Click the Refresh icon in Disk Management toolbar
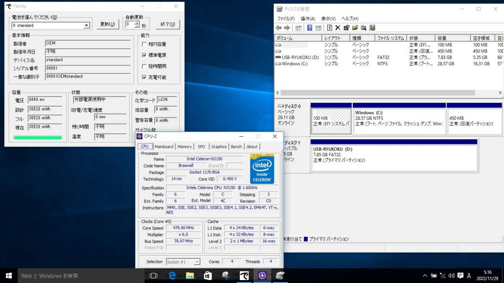Screen dimensions: 504x283 pos(329,28)
